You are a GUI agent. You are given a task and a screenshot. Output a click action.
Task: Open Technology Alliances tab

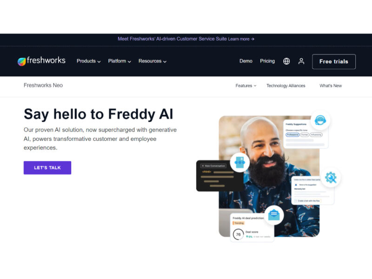click(286, 86)
